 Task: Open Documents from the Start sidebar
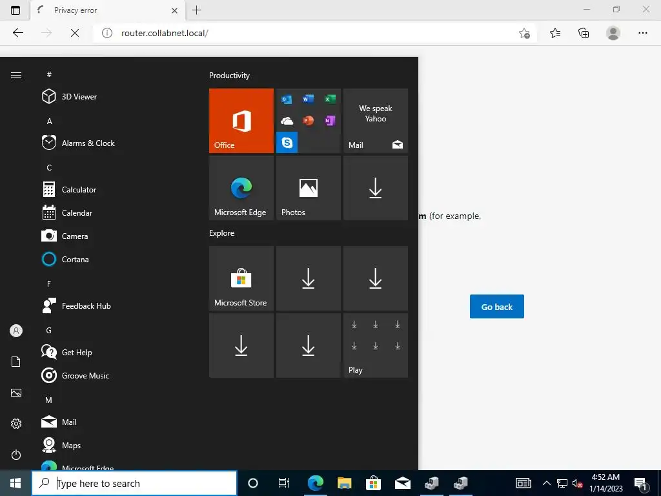[16, 362]
